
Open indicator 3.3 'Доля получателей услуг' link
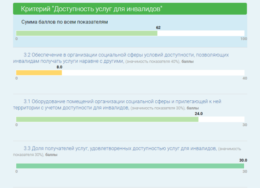[120, 148]
